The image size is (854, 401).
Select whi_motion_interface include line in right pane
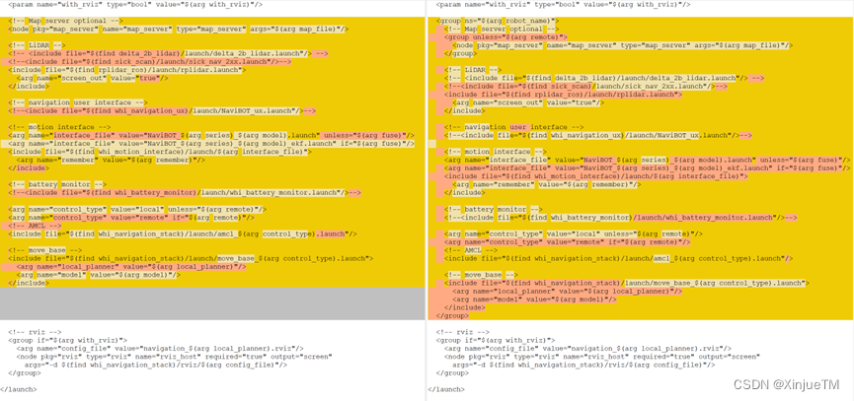tap(596, 176)
